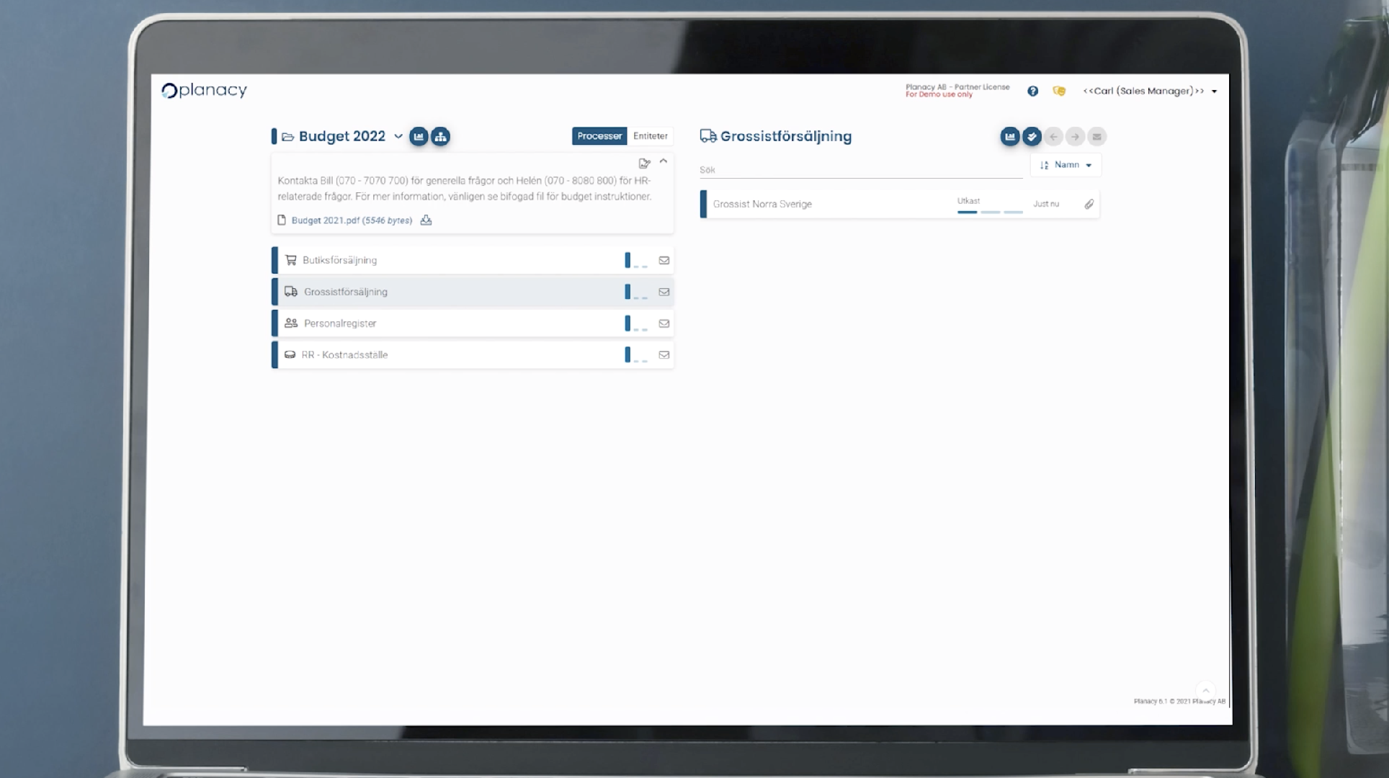Screen dimensions: 1389x778
Task: Collapse the budget instructions panel
Action: coord(664,161)
